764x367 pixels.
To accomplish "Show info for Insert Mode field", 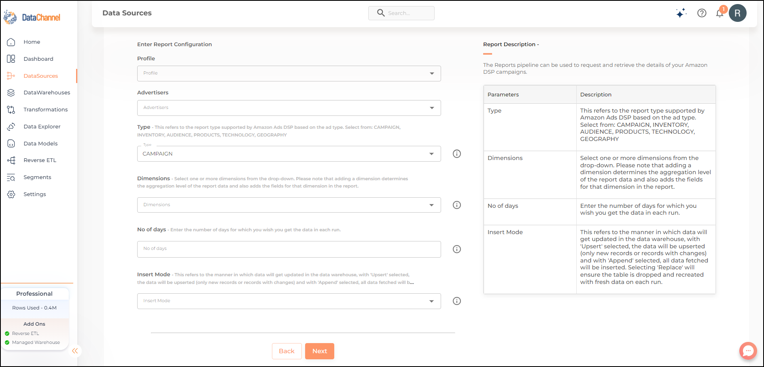I will 457,301.
